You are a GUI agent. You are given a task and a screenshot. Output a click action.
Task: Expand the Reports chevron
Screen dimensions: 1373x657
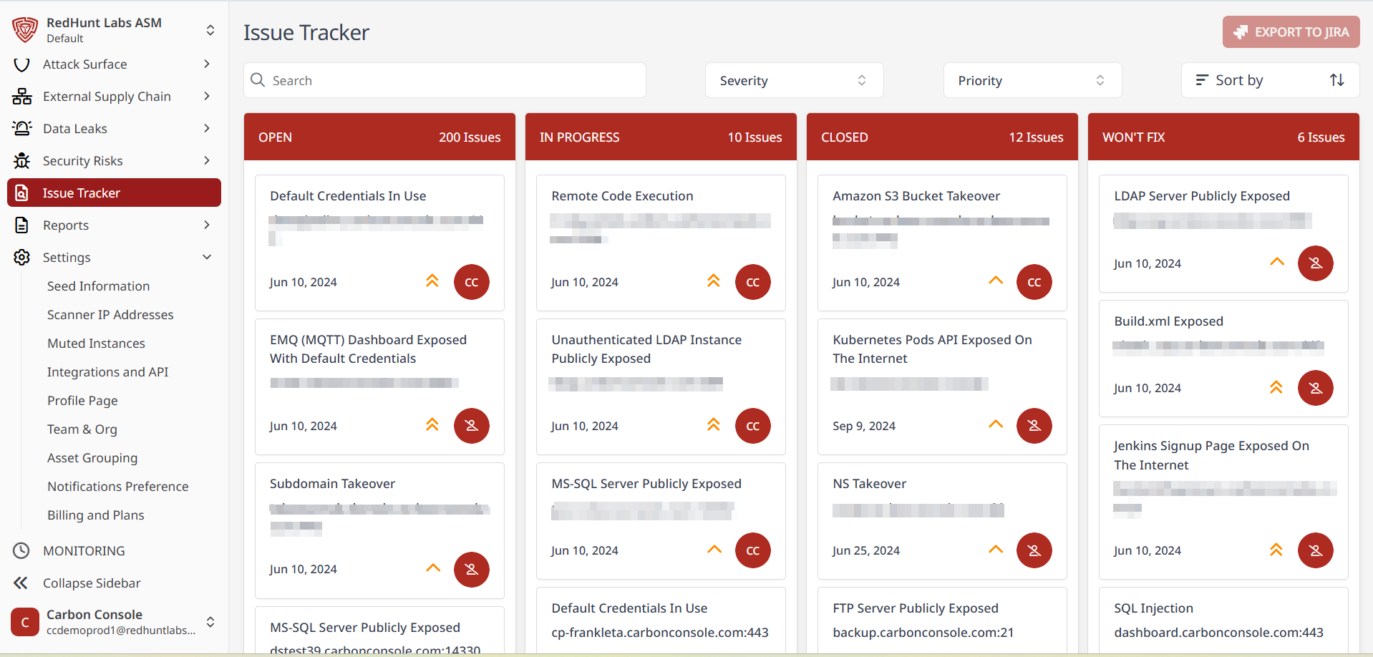[207, 225]
